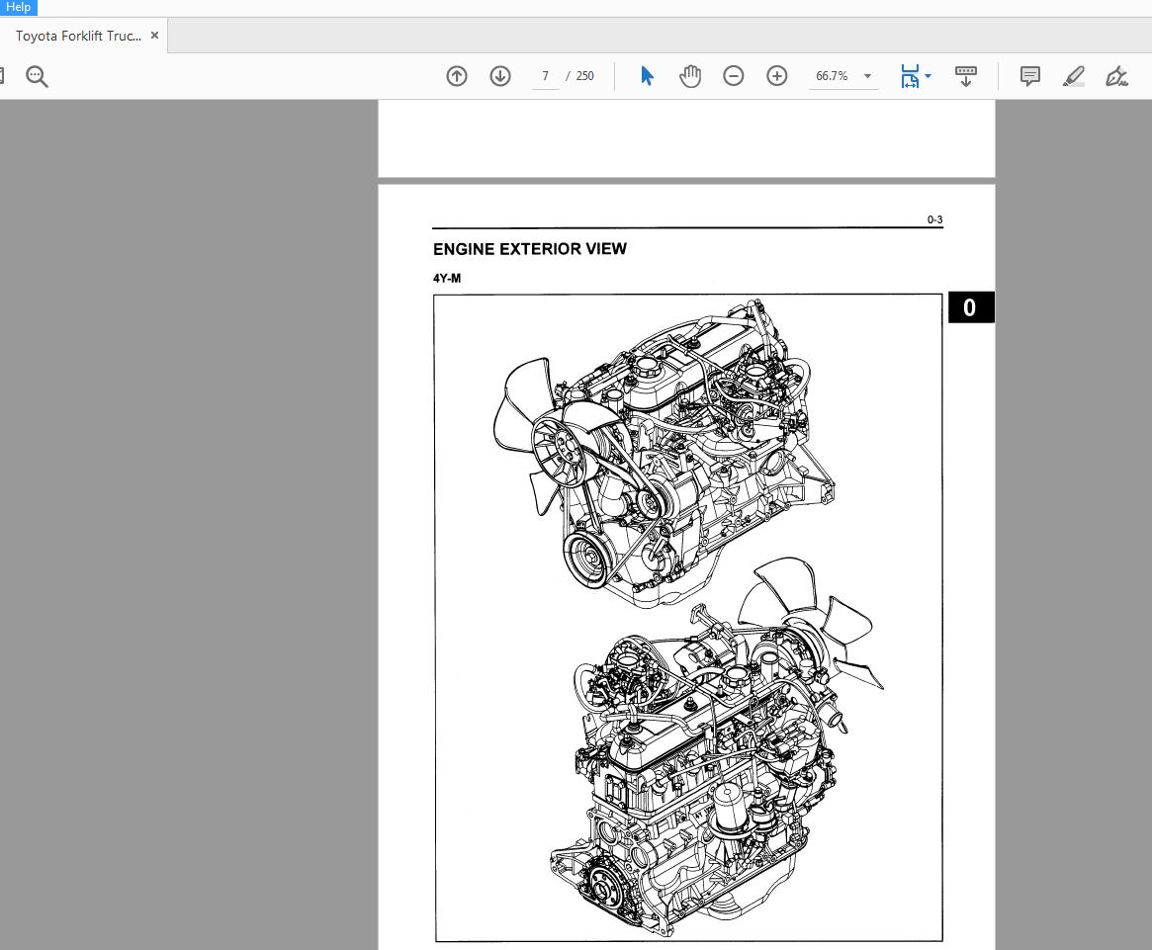
Task: Expand the page fit options arrow
Action: click(928, 76)
